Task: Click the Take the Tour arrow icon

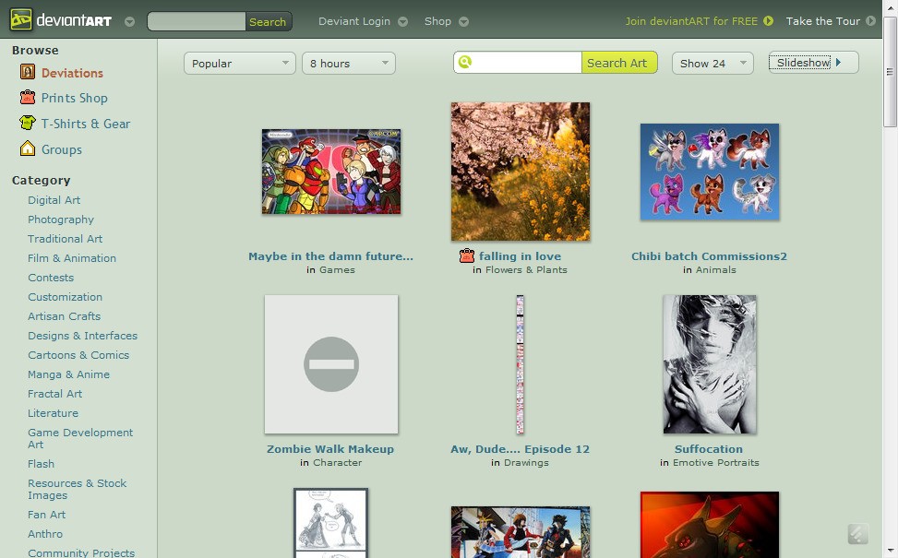Action: pos(870,21)
